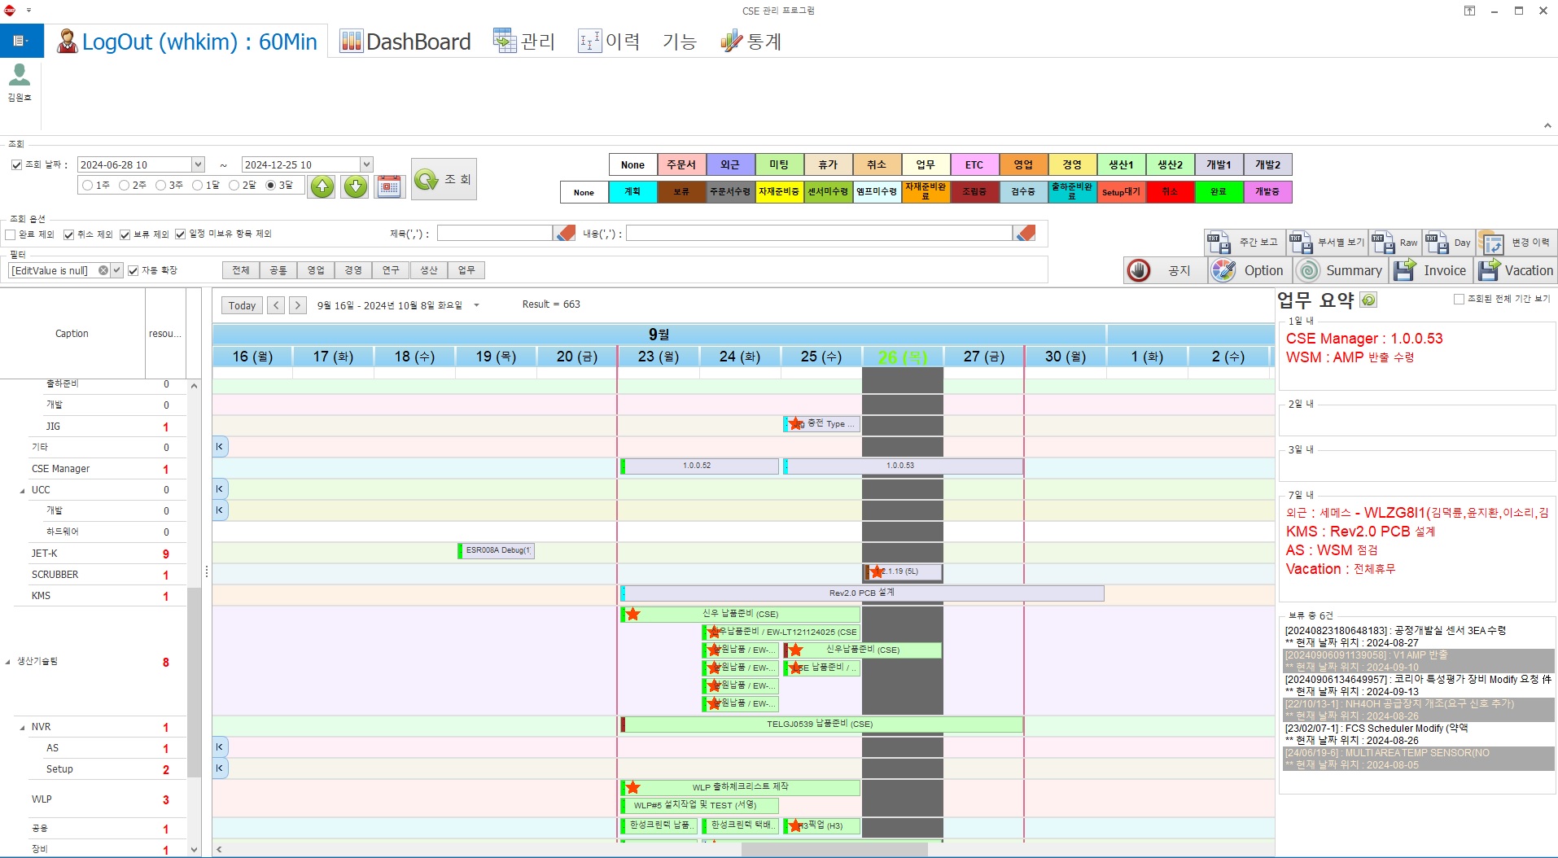Image resolution: width=1558 pixels, height=858 pixels.
Task: Toggle the 자동 확장 checkbox
Action: (133, 270)
